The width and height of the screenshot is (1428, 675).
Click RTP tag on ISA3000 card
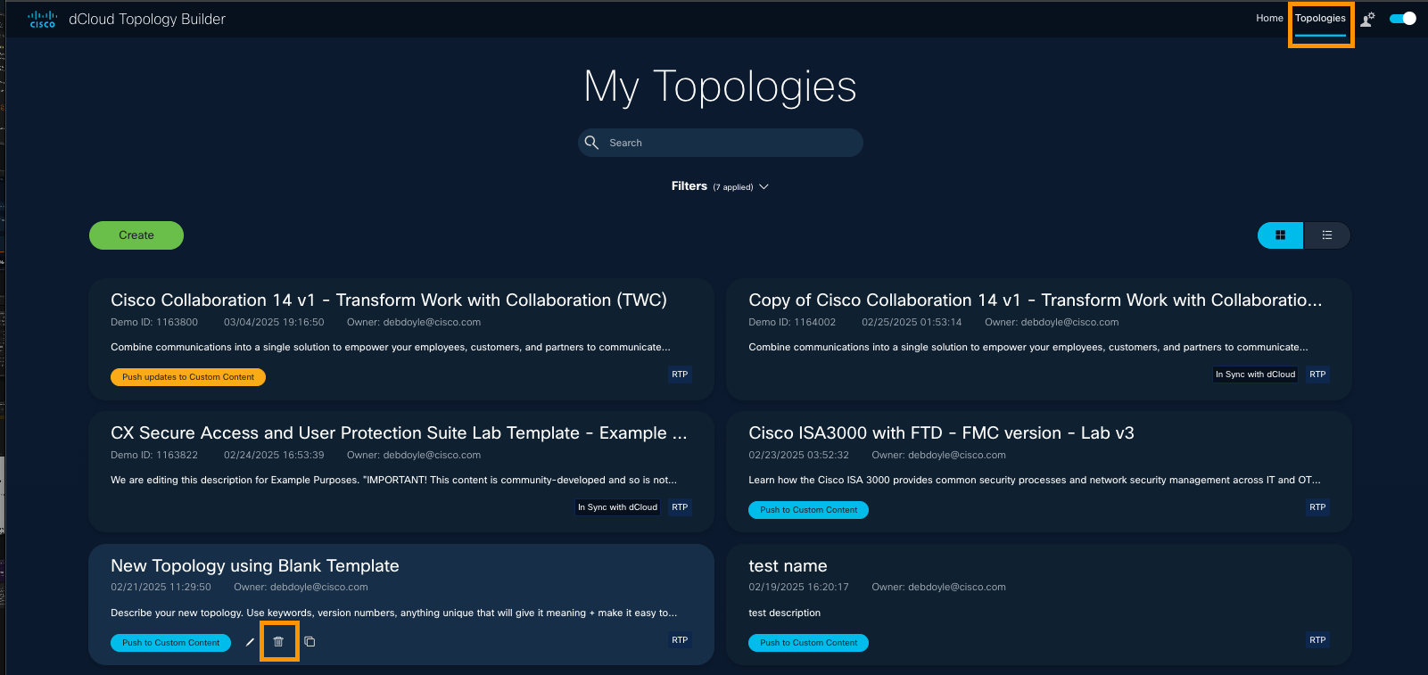[1317, 507]
